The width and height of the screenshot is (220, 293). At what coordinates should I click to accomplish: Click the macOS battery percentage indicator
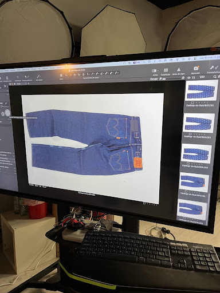pyautogui.click(x=137, y=62)
